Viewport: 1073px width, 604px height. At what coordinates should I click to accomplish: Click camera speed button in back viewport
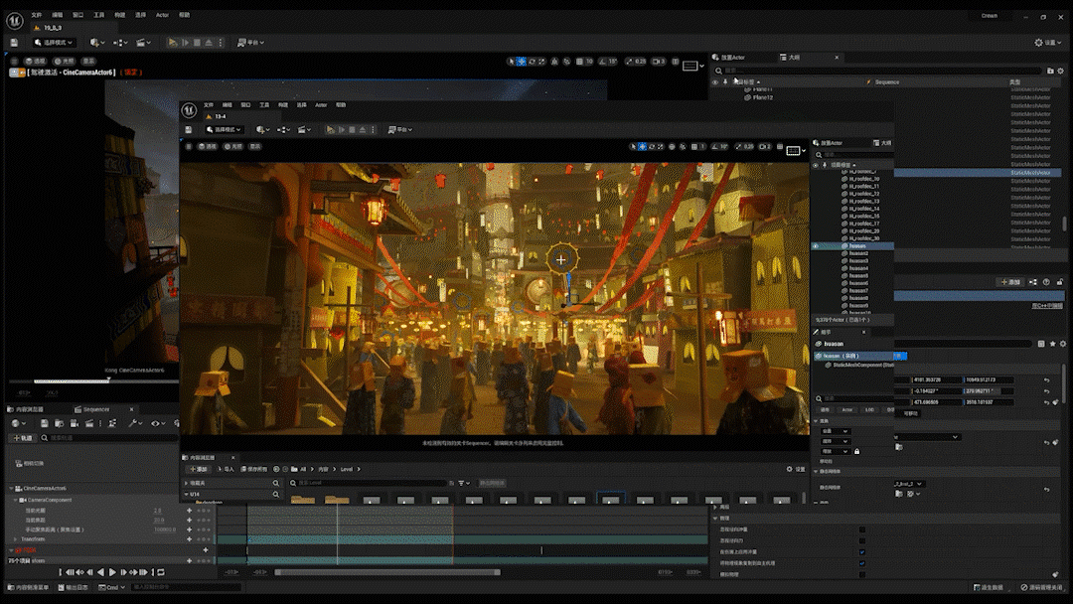(659, 62)
